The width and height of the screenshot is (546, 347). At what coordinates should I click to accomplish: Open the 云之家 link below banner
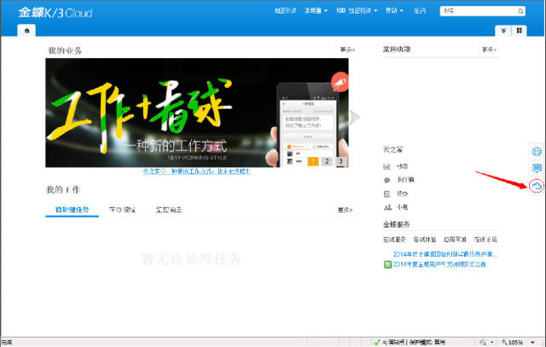coord(196,171)
